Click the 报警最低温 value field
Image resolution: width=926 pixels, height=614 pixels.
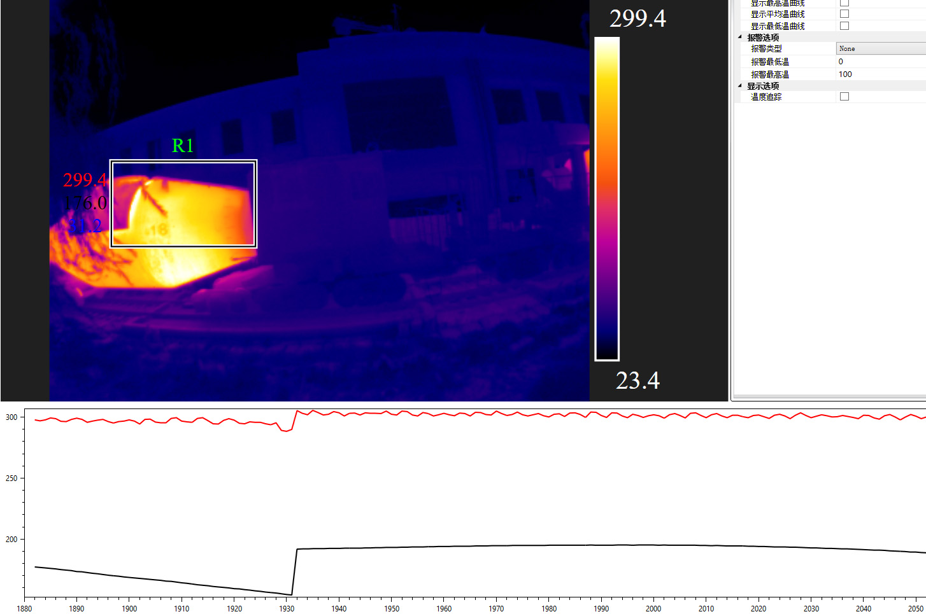click(880, 62)
